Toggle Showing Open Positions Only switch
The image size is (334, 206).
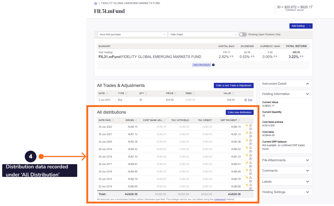[243, 35]
